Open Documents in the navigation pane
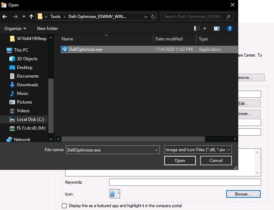The image size is (274, 210). tap(24, 76)
